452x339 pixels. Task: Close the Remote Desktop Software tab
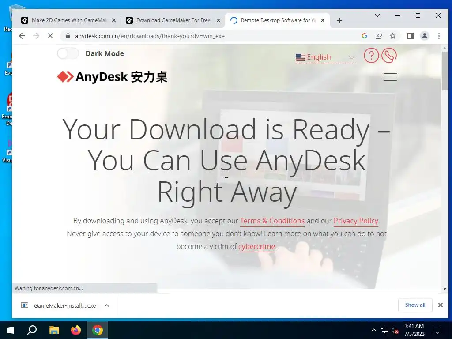(x=323, y=20)
